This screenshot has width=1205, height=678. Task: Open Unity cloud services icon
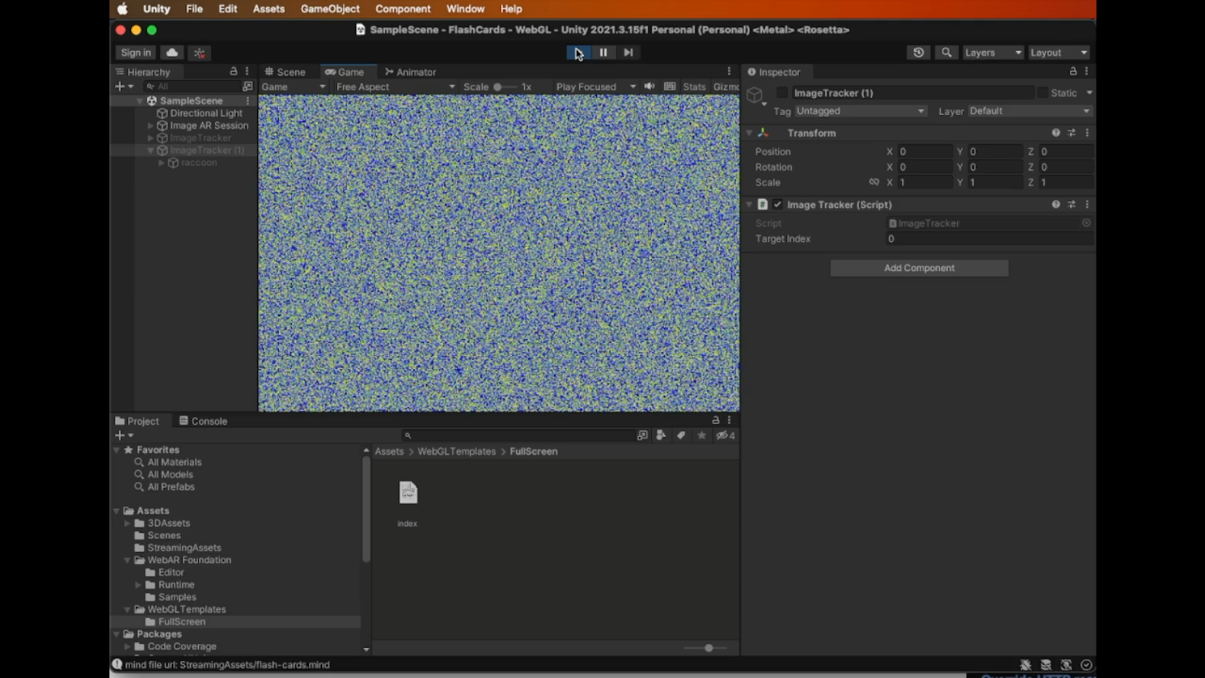(172, 52)
